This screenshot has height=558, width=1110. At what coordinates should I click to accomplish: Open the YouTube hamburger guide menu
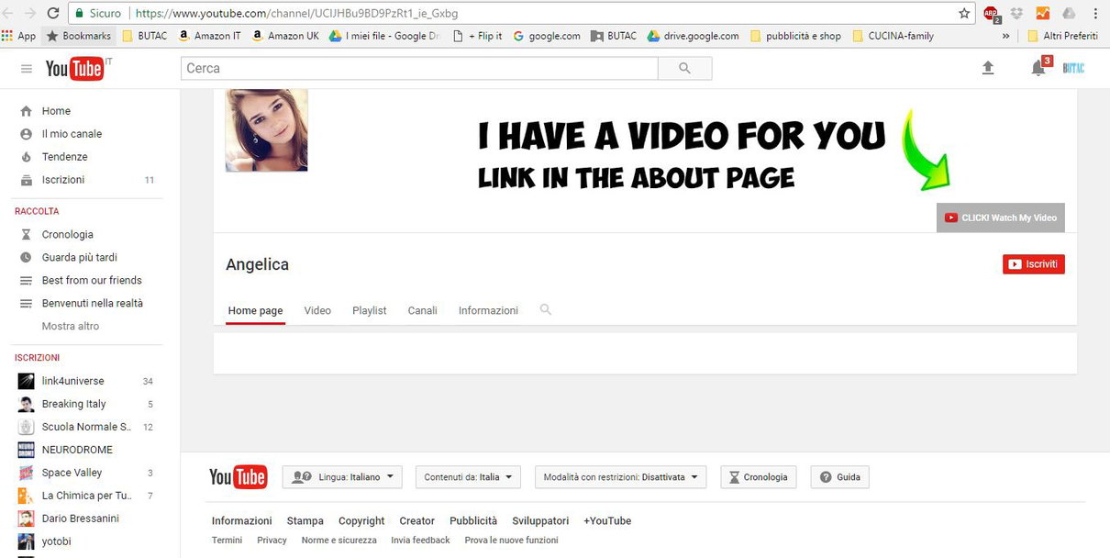tap(27, 69)
